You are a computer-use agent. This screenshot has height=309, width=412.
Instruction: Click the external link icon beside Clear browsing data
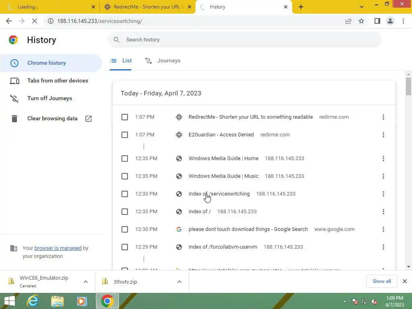tap(89, 119)
